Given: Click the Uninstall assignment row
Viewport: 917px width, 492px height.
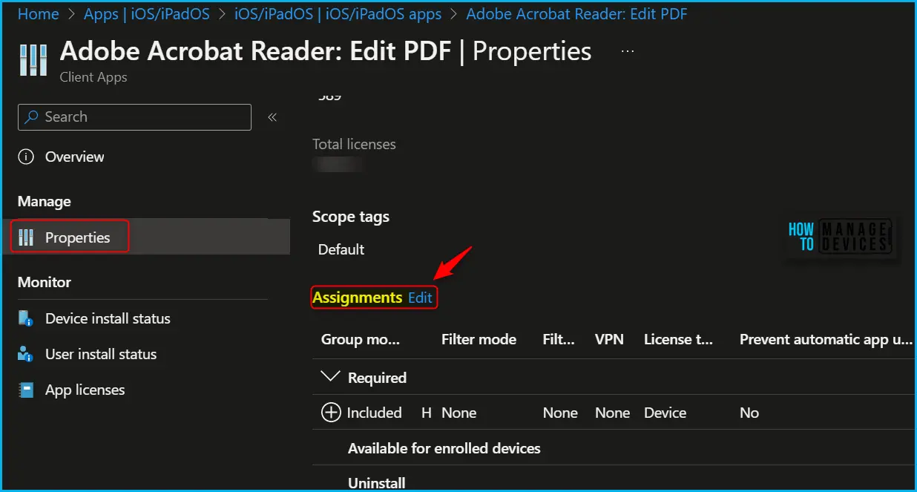Looking at the screenshot, I should click(377, 483).
